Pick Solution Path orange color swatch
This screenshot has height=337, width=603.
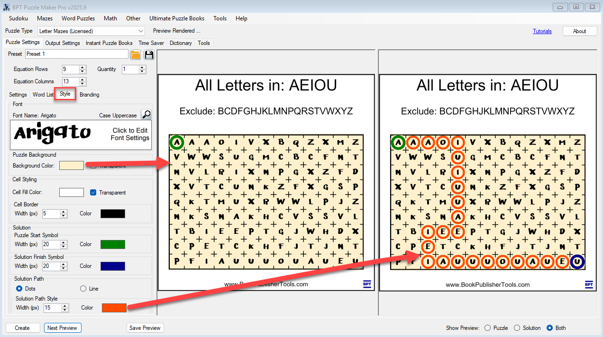[x=114, y=308]
